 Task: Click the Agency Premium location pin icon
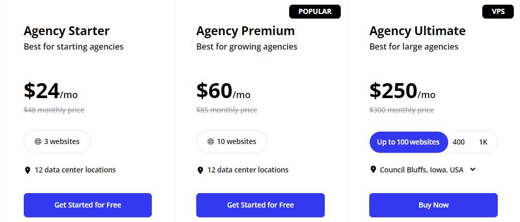pos(200,170)
